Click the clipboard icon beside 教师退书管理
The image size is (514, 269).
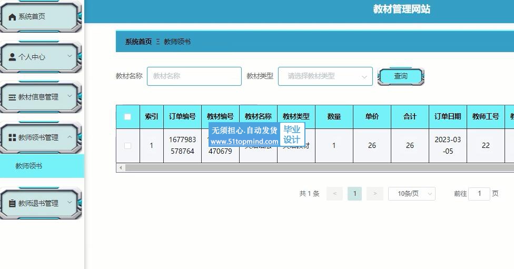click(12, 203)
